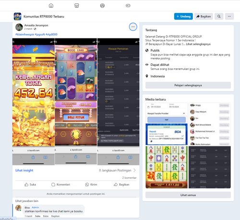Open the member list media thumbnail
The image size is (240, 220).
click(x=210, y=124)
